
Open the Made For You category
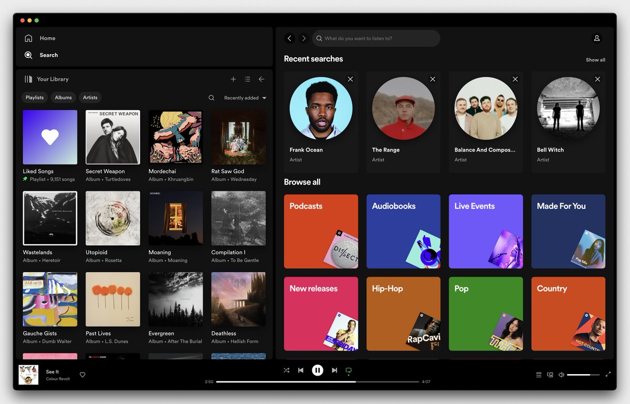[x=568, y=231]
